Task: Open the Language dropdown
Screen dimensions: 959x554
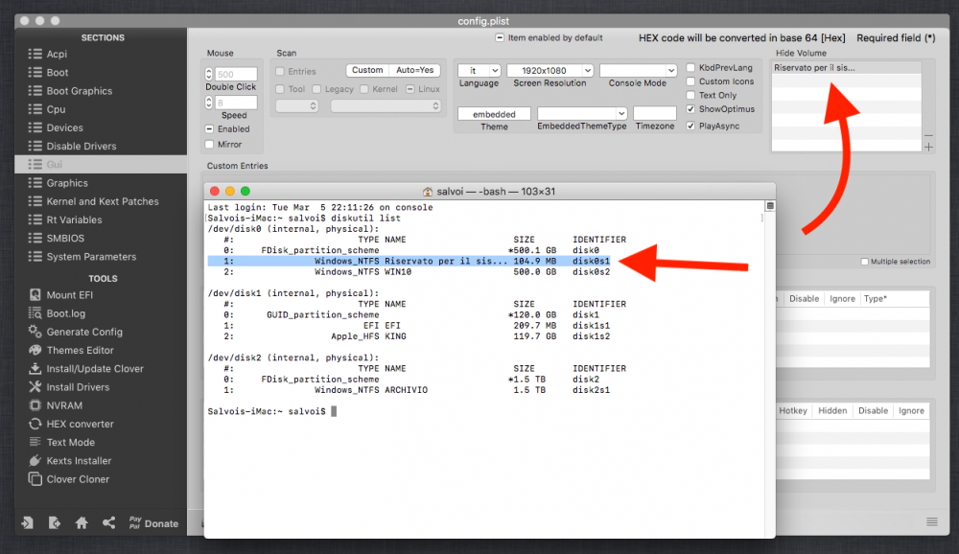Action: pyautogui.click(x=479, y=70)
